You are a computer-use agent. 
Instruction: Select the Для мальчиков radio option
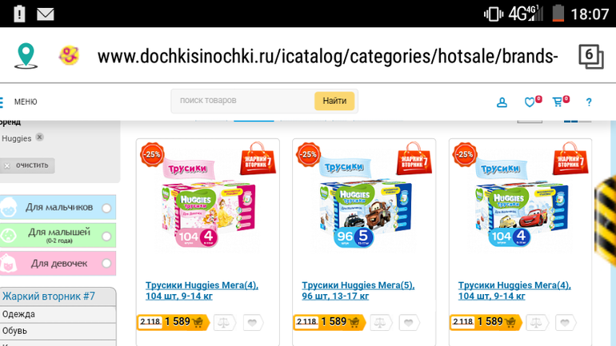tap(106, 208)
